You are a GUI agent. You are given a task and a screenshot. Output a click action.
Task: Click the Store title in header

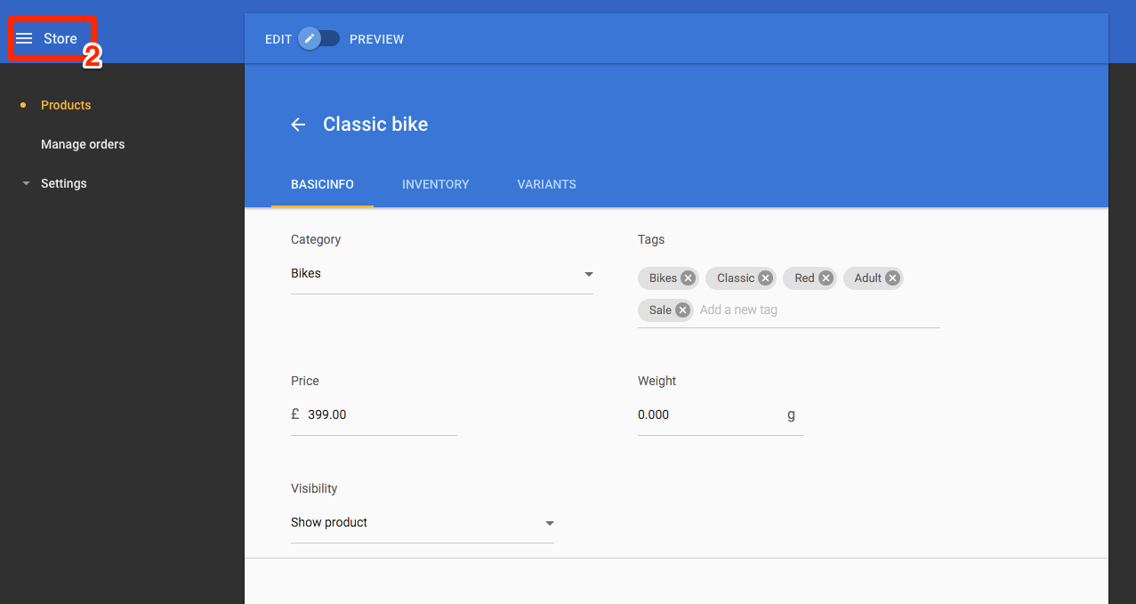click(x=60, y=38)
